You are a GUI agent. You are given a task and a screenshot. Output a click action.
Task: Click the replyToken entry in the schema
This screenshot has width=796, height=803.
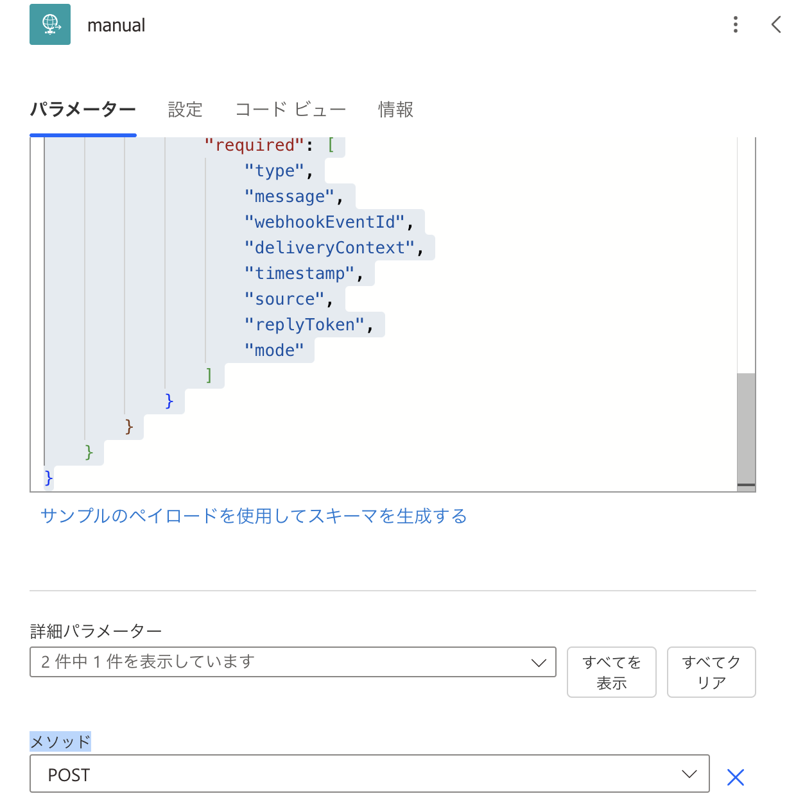(303, 325)
